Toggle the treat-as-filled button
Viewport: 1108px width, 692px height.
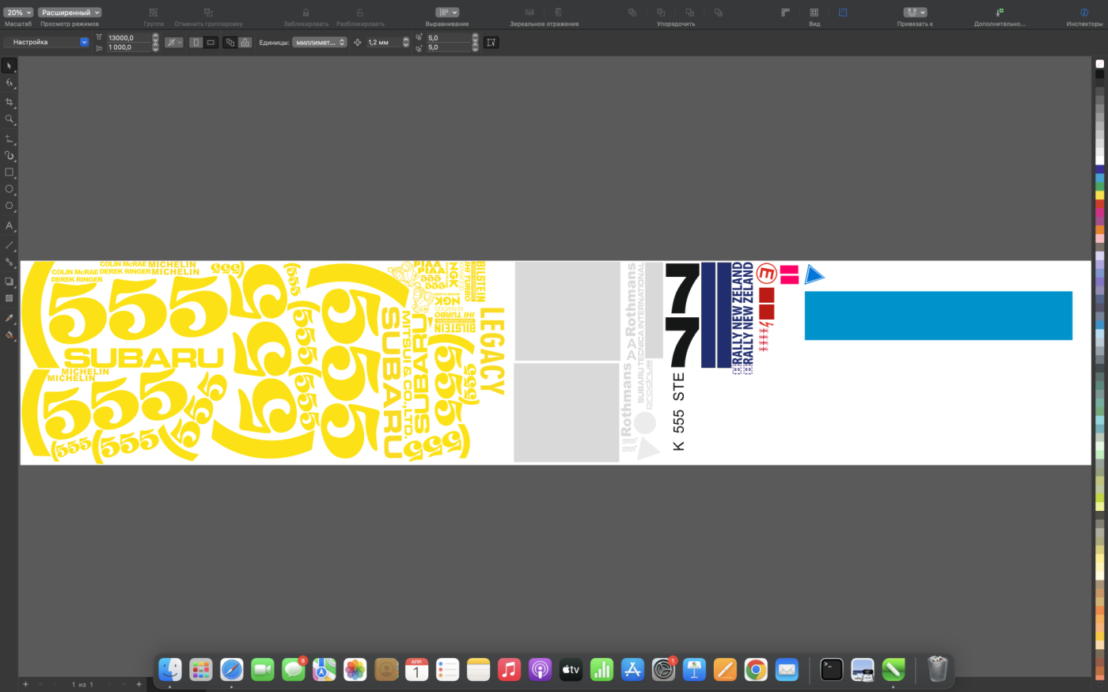click(x=491, y=43)
